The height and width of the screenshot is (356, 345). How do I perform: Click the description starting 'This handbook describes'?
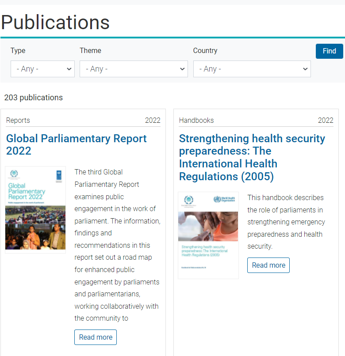pos(286,222)
